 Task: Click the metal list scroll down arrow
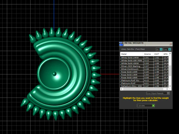pyautogui.click(x=170, y=86)
